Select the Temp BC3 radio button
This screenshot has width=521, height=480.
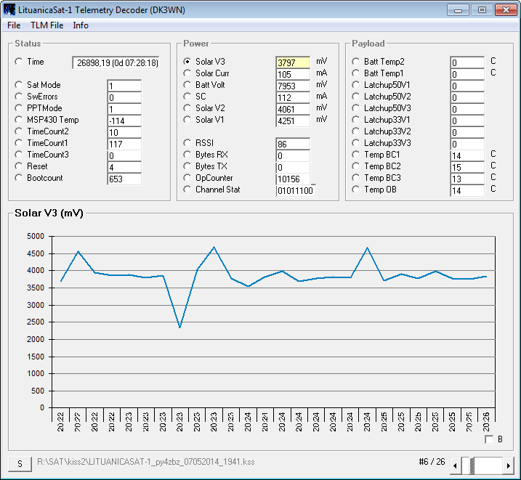pyautogui.click(x=355, y=178)
